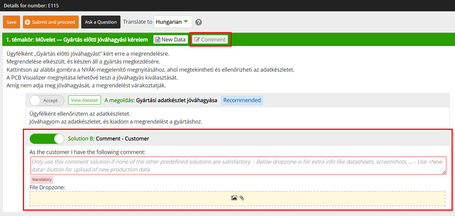Click the pencil icon on the Comment button
The width and height of the screenshot is (455, 216).
pos(197,39)
